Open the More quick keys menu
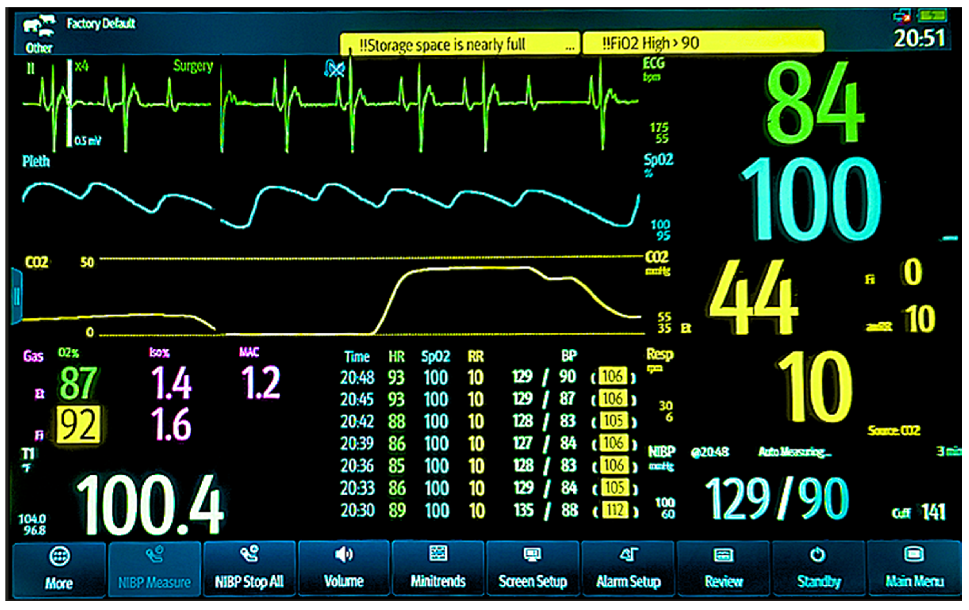Image resolution: width=969 pixels, height=610 pixels. [x=59, y=568]
